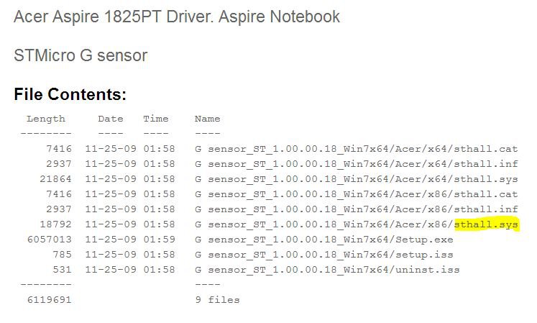Click the 01:59 time value
The width and height of the screenshot is (537, 323).
coord(160,240)
